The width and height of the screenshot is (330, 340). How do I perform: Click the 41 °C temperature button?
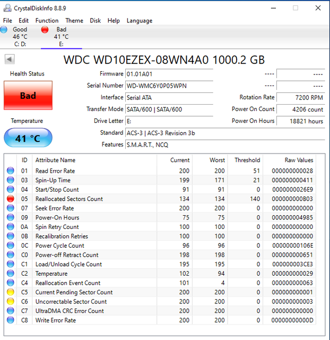point(28,138)
